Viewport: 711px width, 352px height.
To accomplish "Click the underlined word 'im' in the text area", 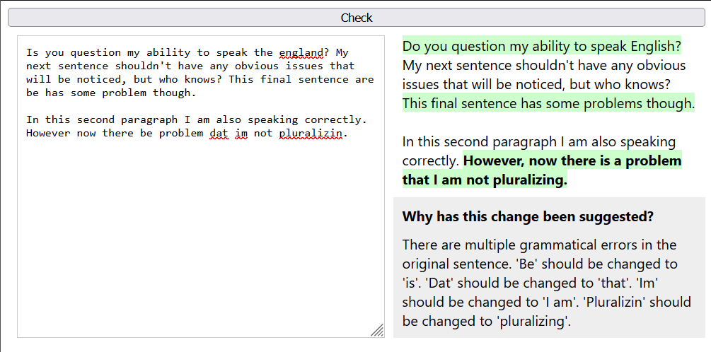I will [x=241, y=134].
